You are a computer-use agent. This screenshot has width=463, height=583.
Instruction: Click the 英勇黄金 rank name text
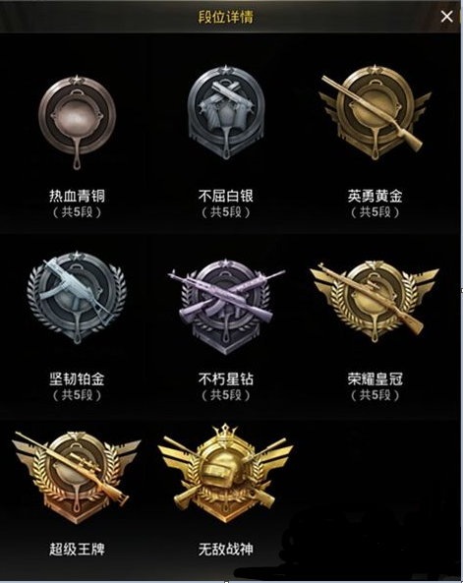point(375,196)
